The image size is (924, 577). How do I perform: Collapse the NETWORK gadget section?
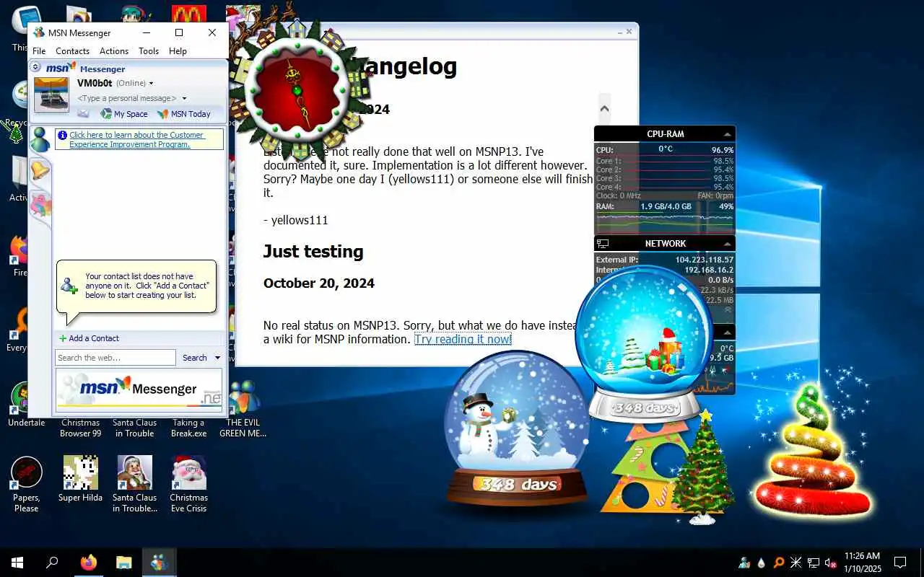tap(728, 244)
